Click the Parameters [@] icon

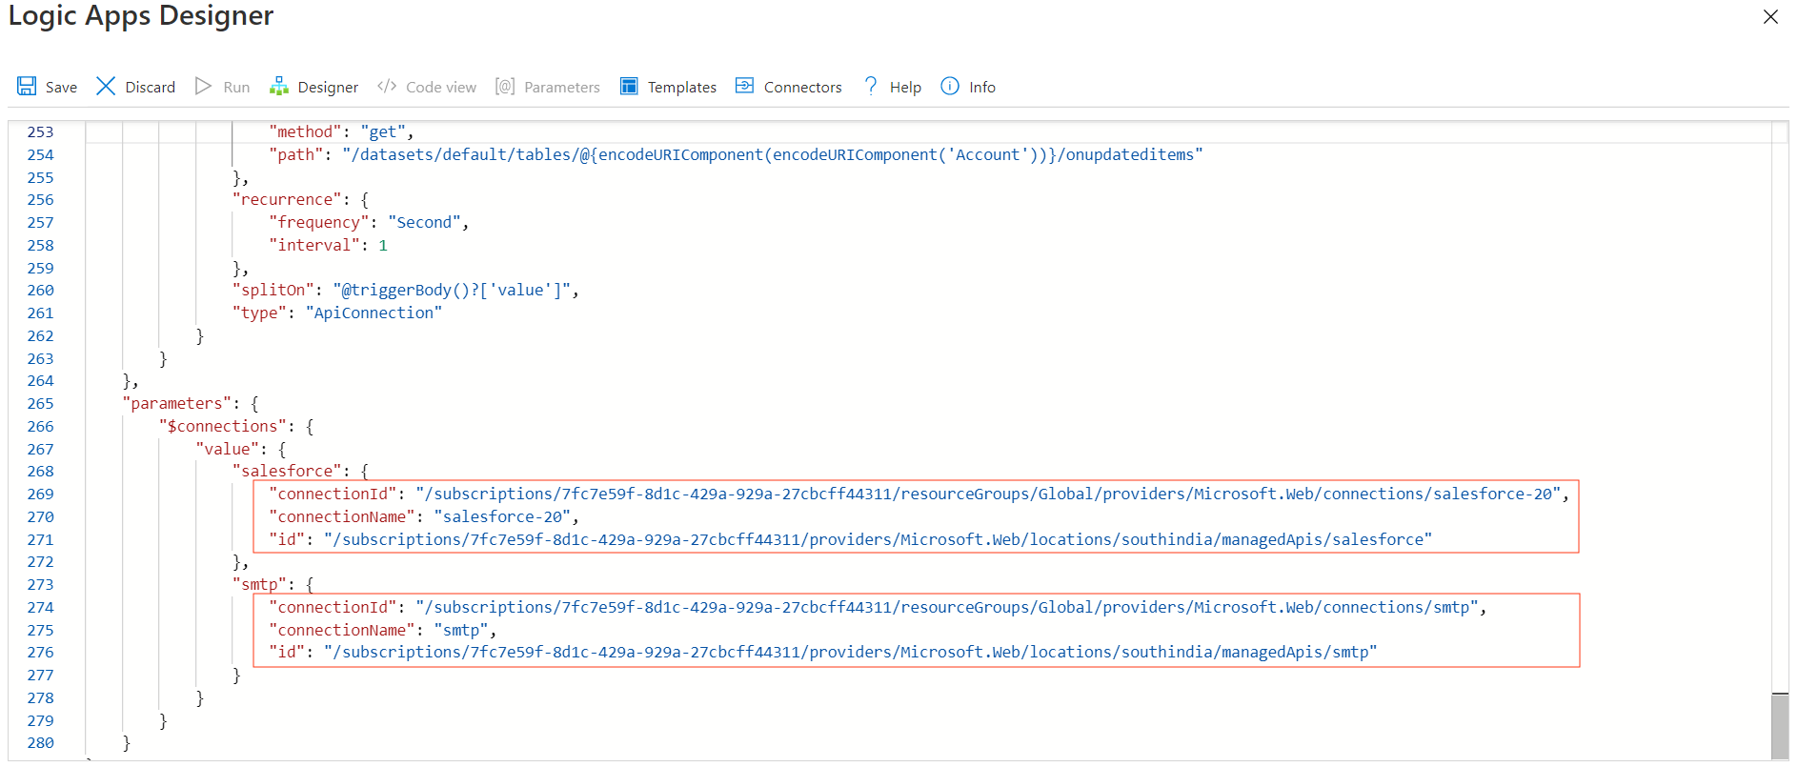click(505, 87)
